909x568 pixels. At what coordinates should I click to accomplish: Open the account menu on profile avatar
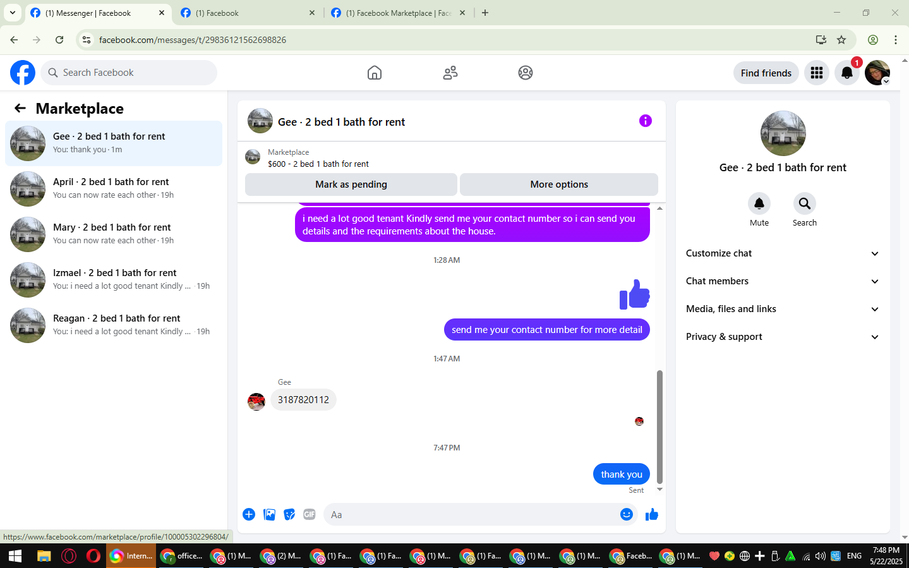877,73
